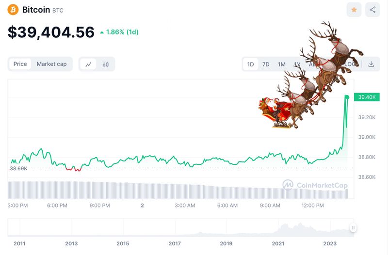Click the BTC ticker symbol text
The image size is (388, 255).
pos(58,10)
